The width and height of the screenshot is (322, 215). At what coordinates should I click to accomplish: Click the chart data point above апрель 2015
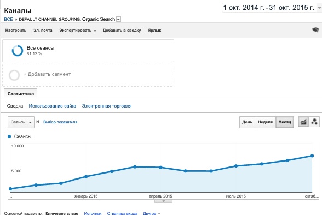[160, 168]
